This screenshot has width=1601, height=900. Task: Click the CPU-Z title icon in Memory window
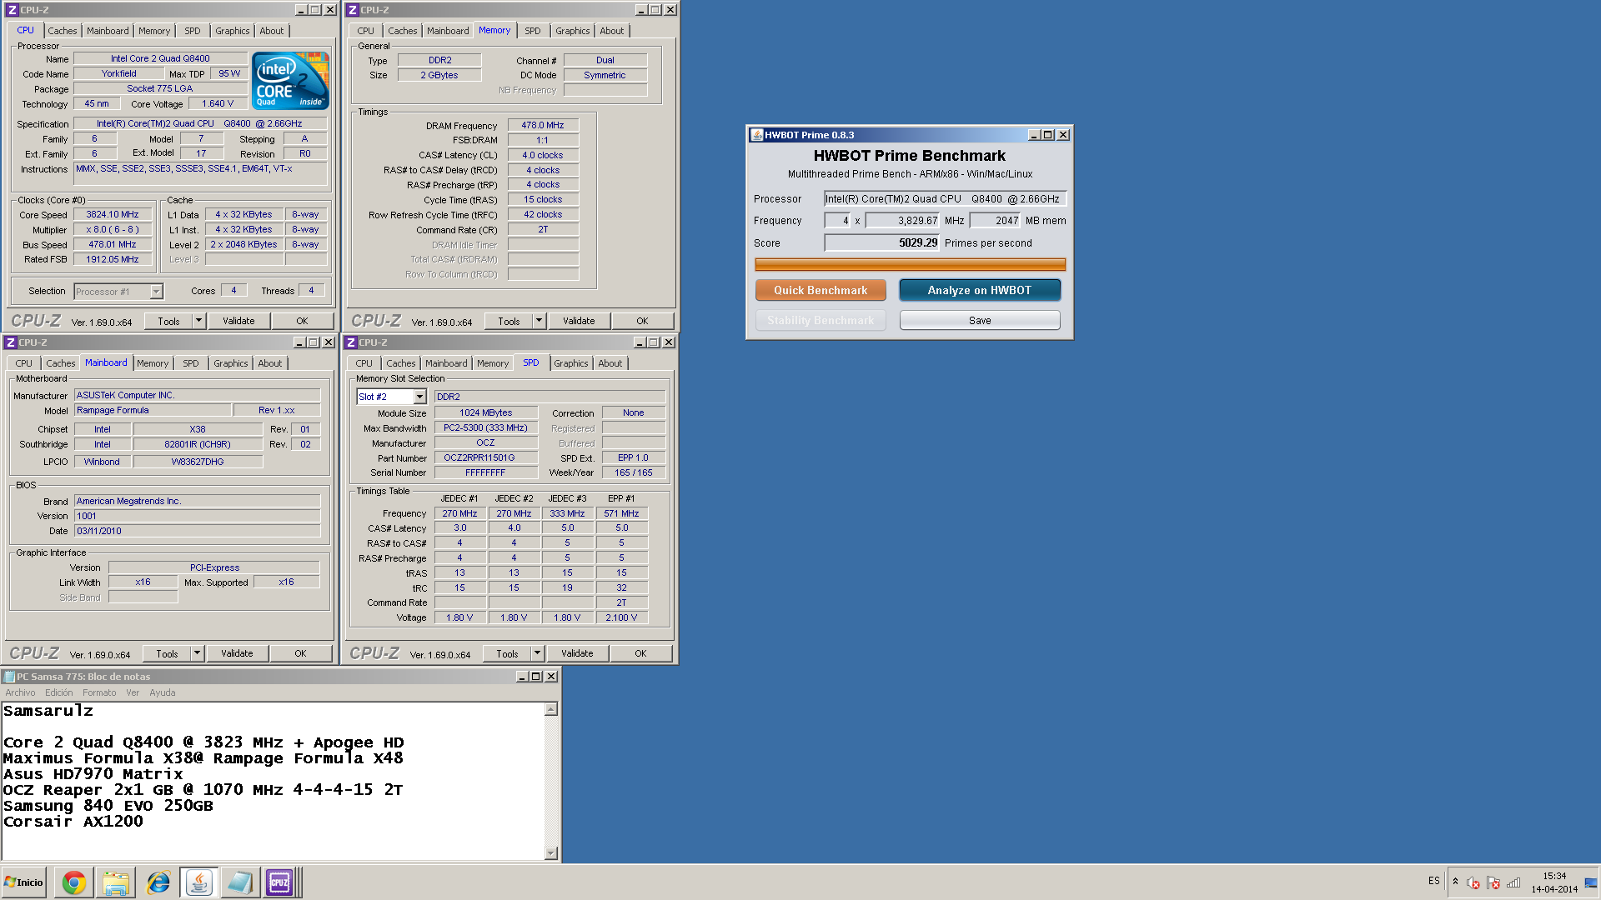[x=353, y=10]
